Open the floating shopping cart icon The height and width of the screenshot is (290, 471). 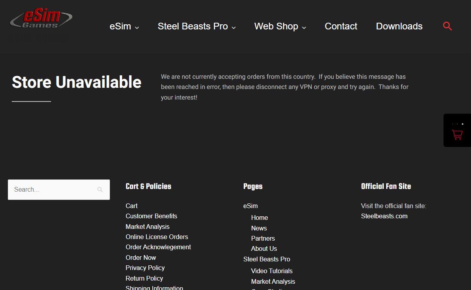pyautogui.click(x=457, y=134)
